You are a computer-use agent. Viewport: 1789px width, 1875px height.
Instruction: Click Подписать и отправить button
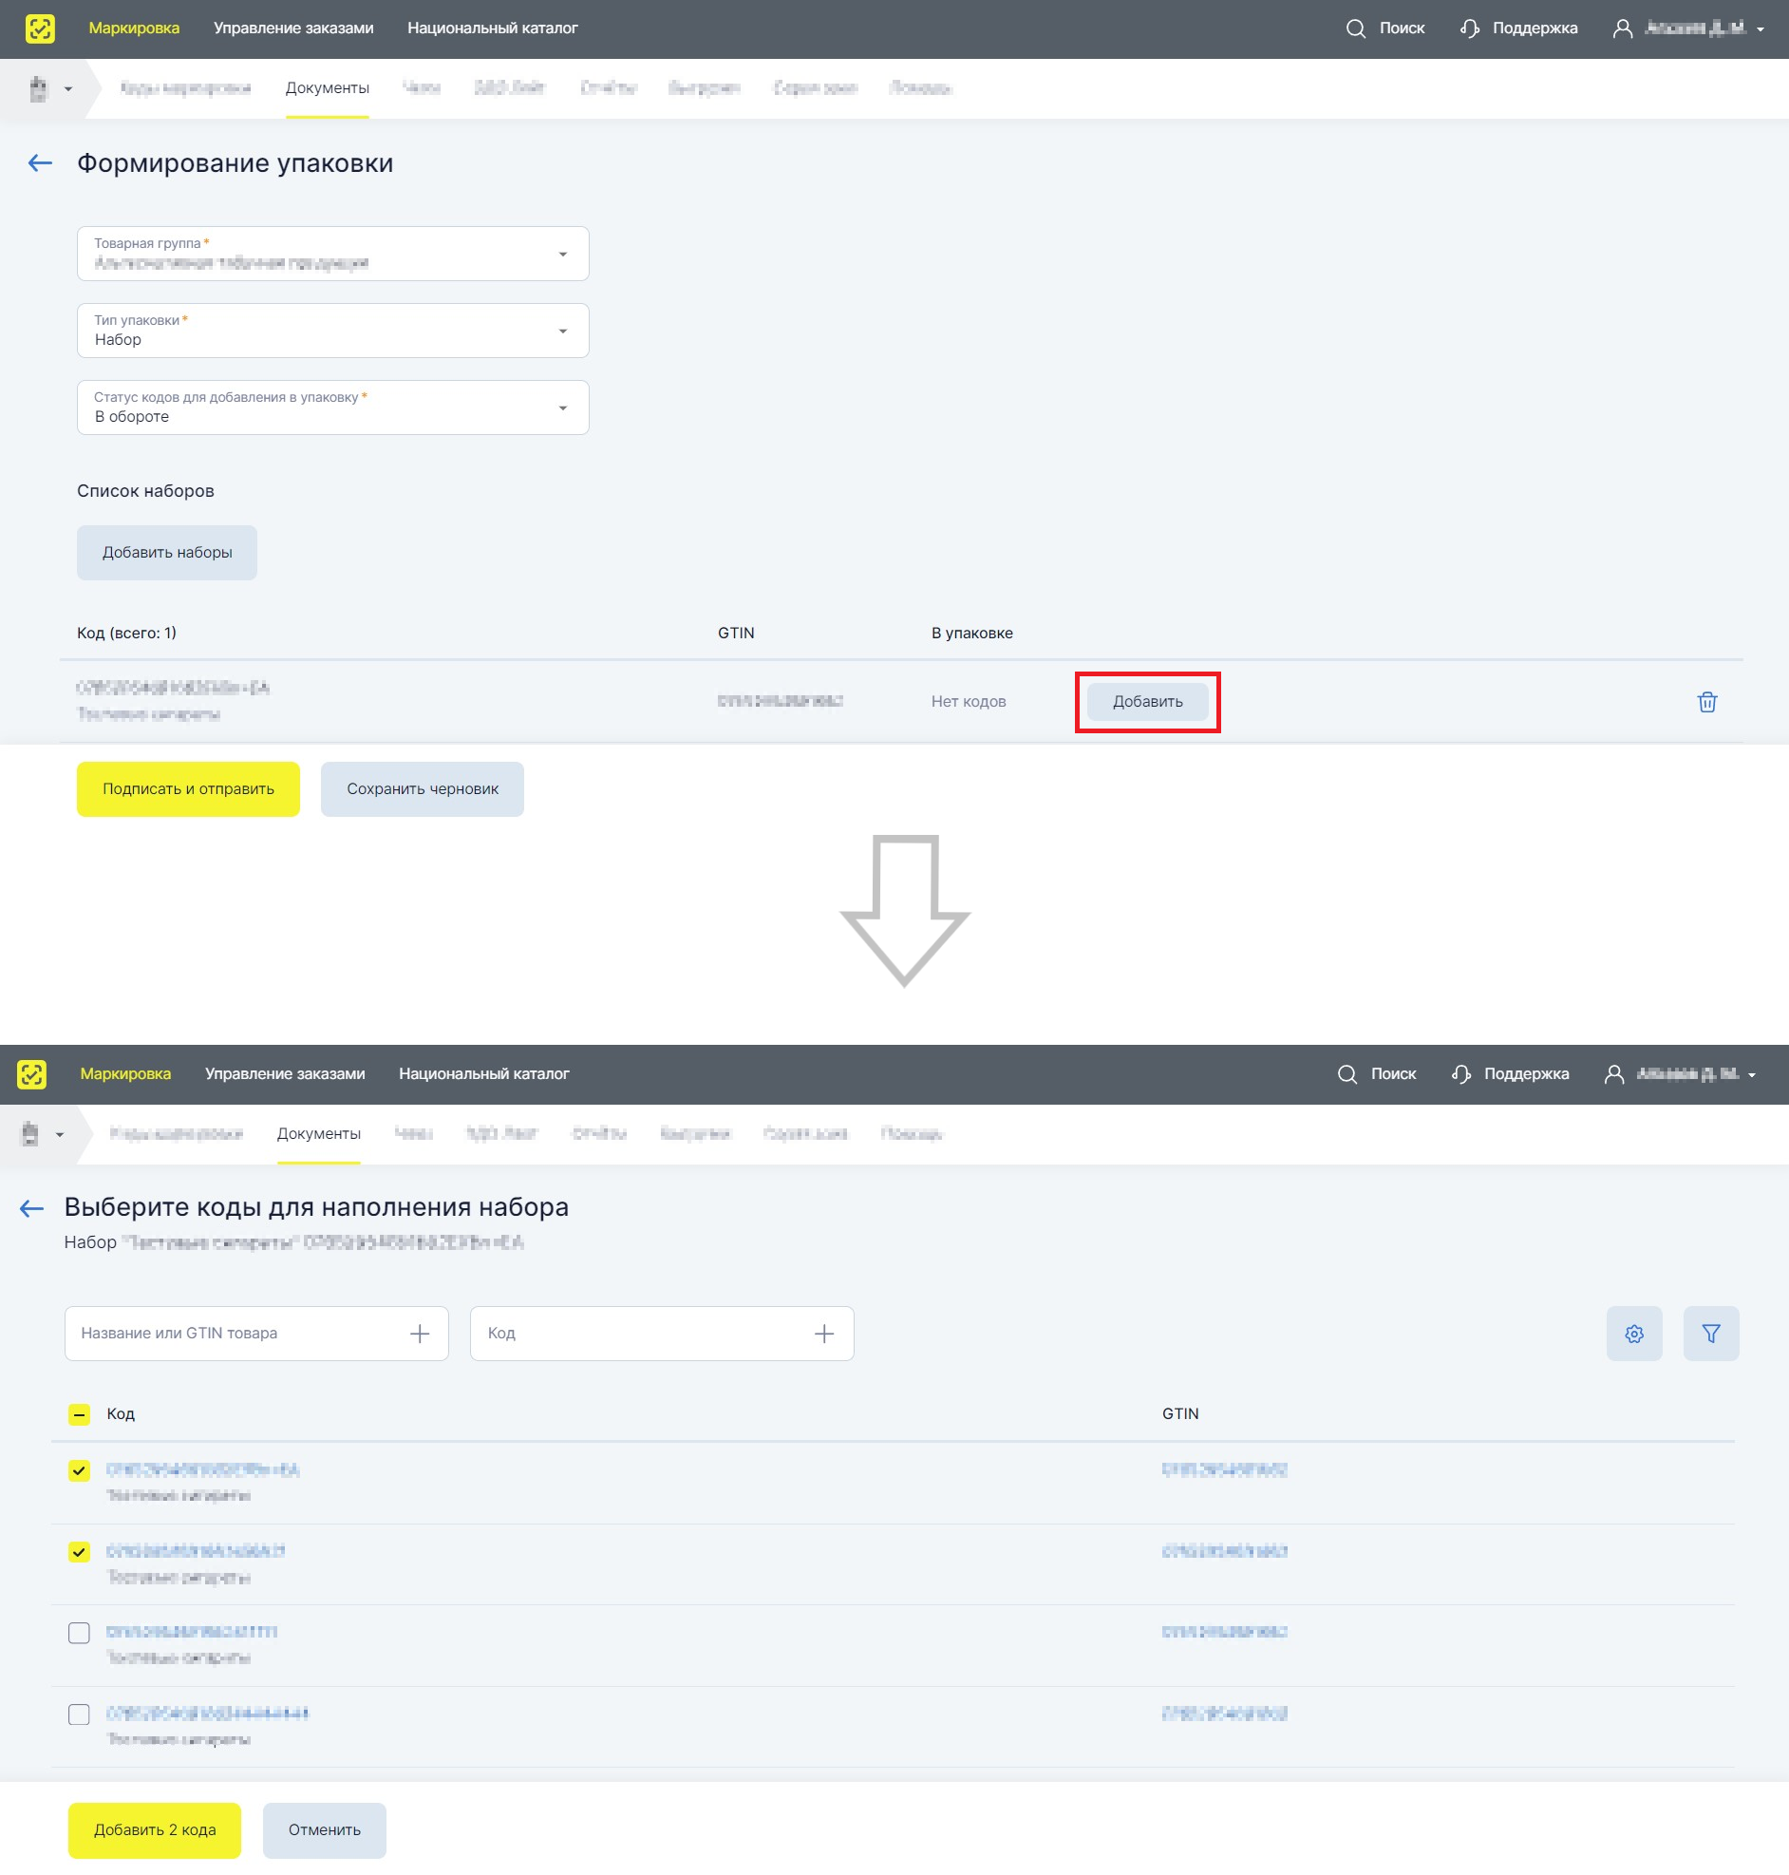(188, 789)
